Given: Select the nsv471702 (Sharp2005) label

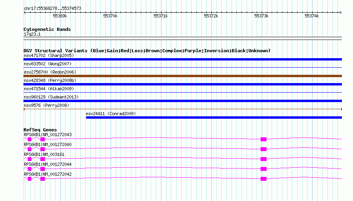Looking at the screenshot, I should pos(49,55).
